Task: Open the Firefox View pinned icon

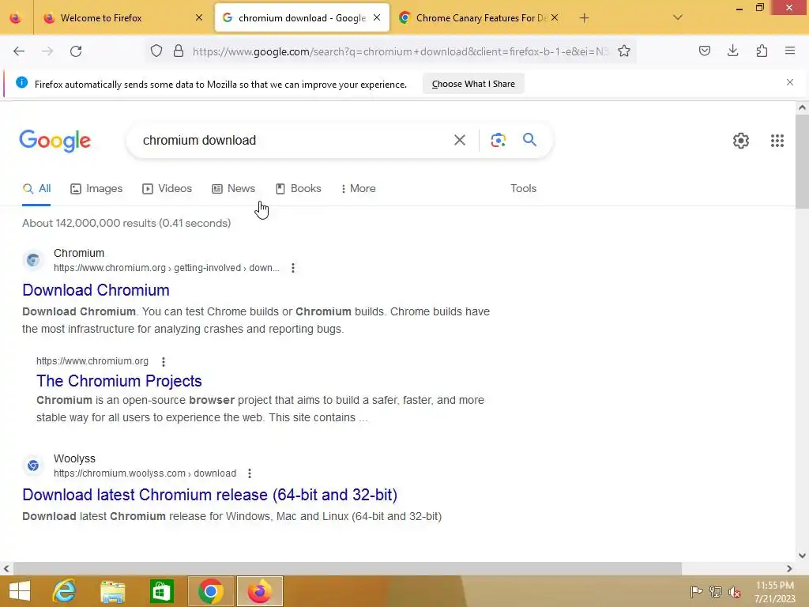Action: tap(16, 18)
